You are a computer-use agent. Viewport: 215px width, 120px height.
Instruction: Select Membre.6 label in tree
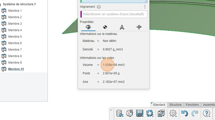click(x=15, y=43)
